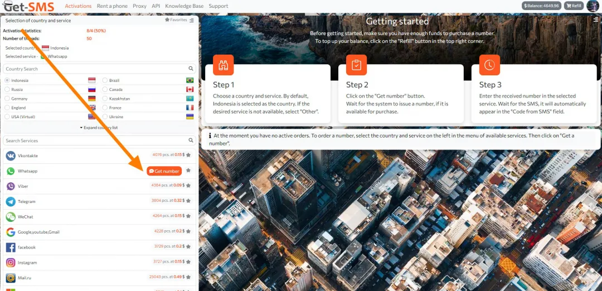Click the Get number button for Whatsapp

[164, 171]
